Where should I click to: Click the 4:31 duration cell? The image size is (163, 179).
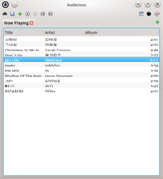tap(154, 45)
